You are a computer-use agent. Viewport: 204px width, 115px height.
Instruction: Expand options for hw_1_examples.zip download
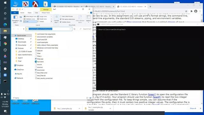click(79, 109)
